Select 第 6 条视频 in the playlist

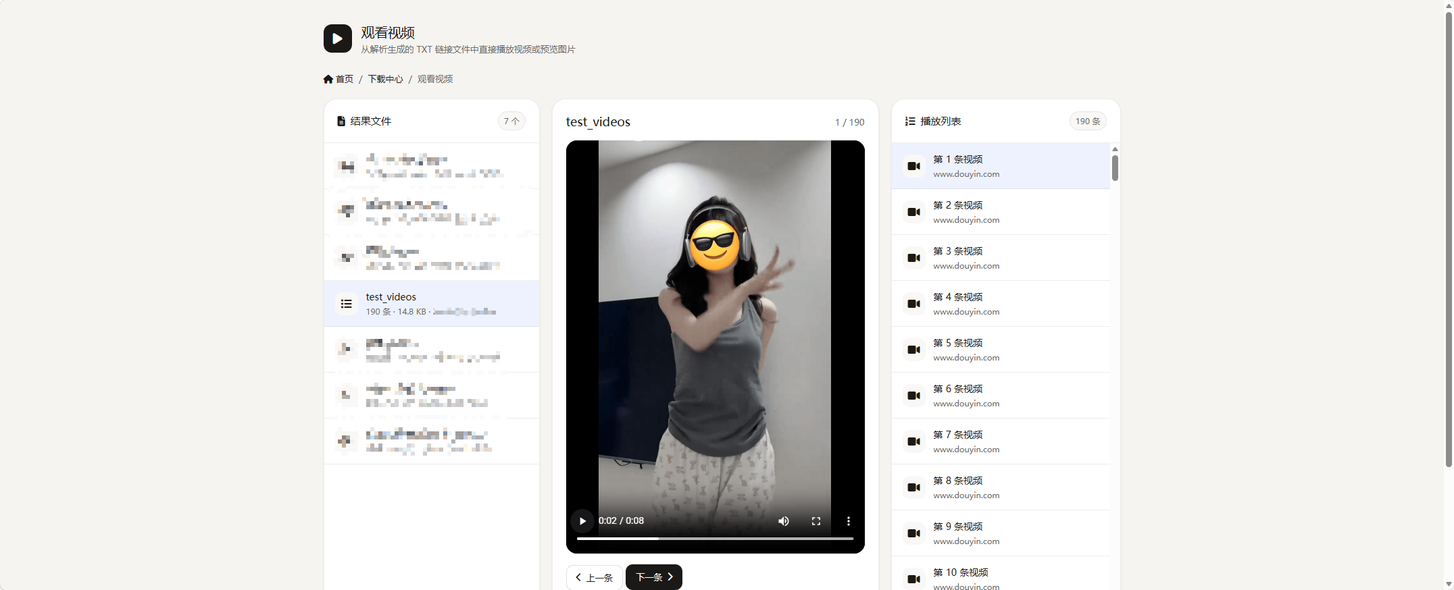coord(1001,396)
